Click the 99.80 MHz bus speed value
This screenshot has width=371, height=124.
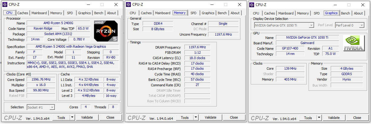coord(41,90)
